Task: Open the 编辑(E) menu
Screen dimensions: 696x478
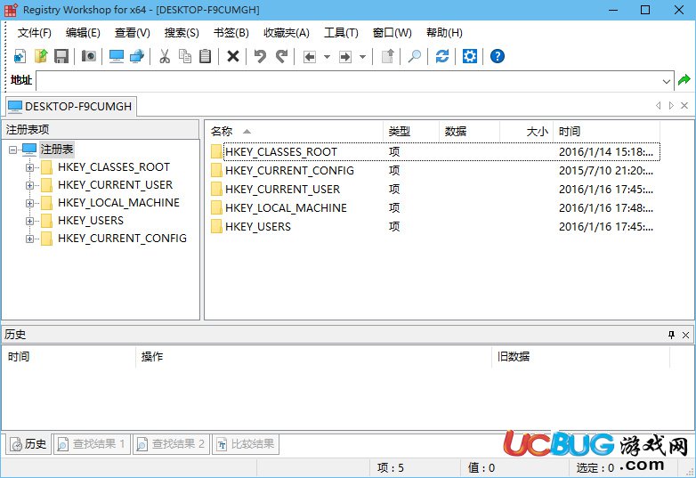Action: pyautogui.click(x=83, y=33)
